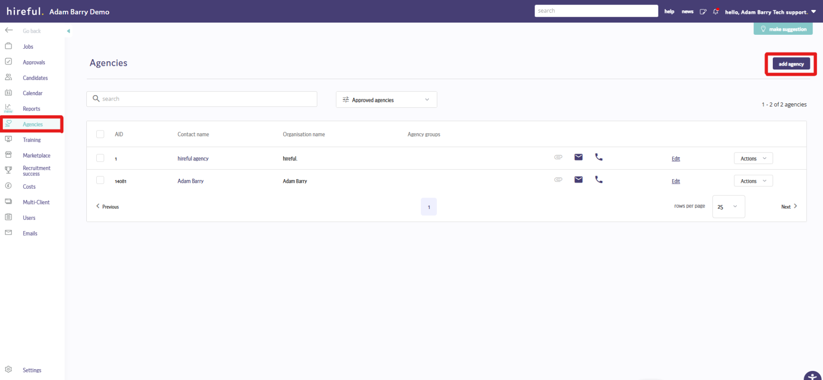Collapse the sidebar using the arrow icon

point(68,31)
